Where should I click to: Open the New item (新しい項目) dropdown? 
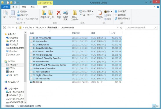86,11
